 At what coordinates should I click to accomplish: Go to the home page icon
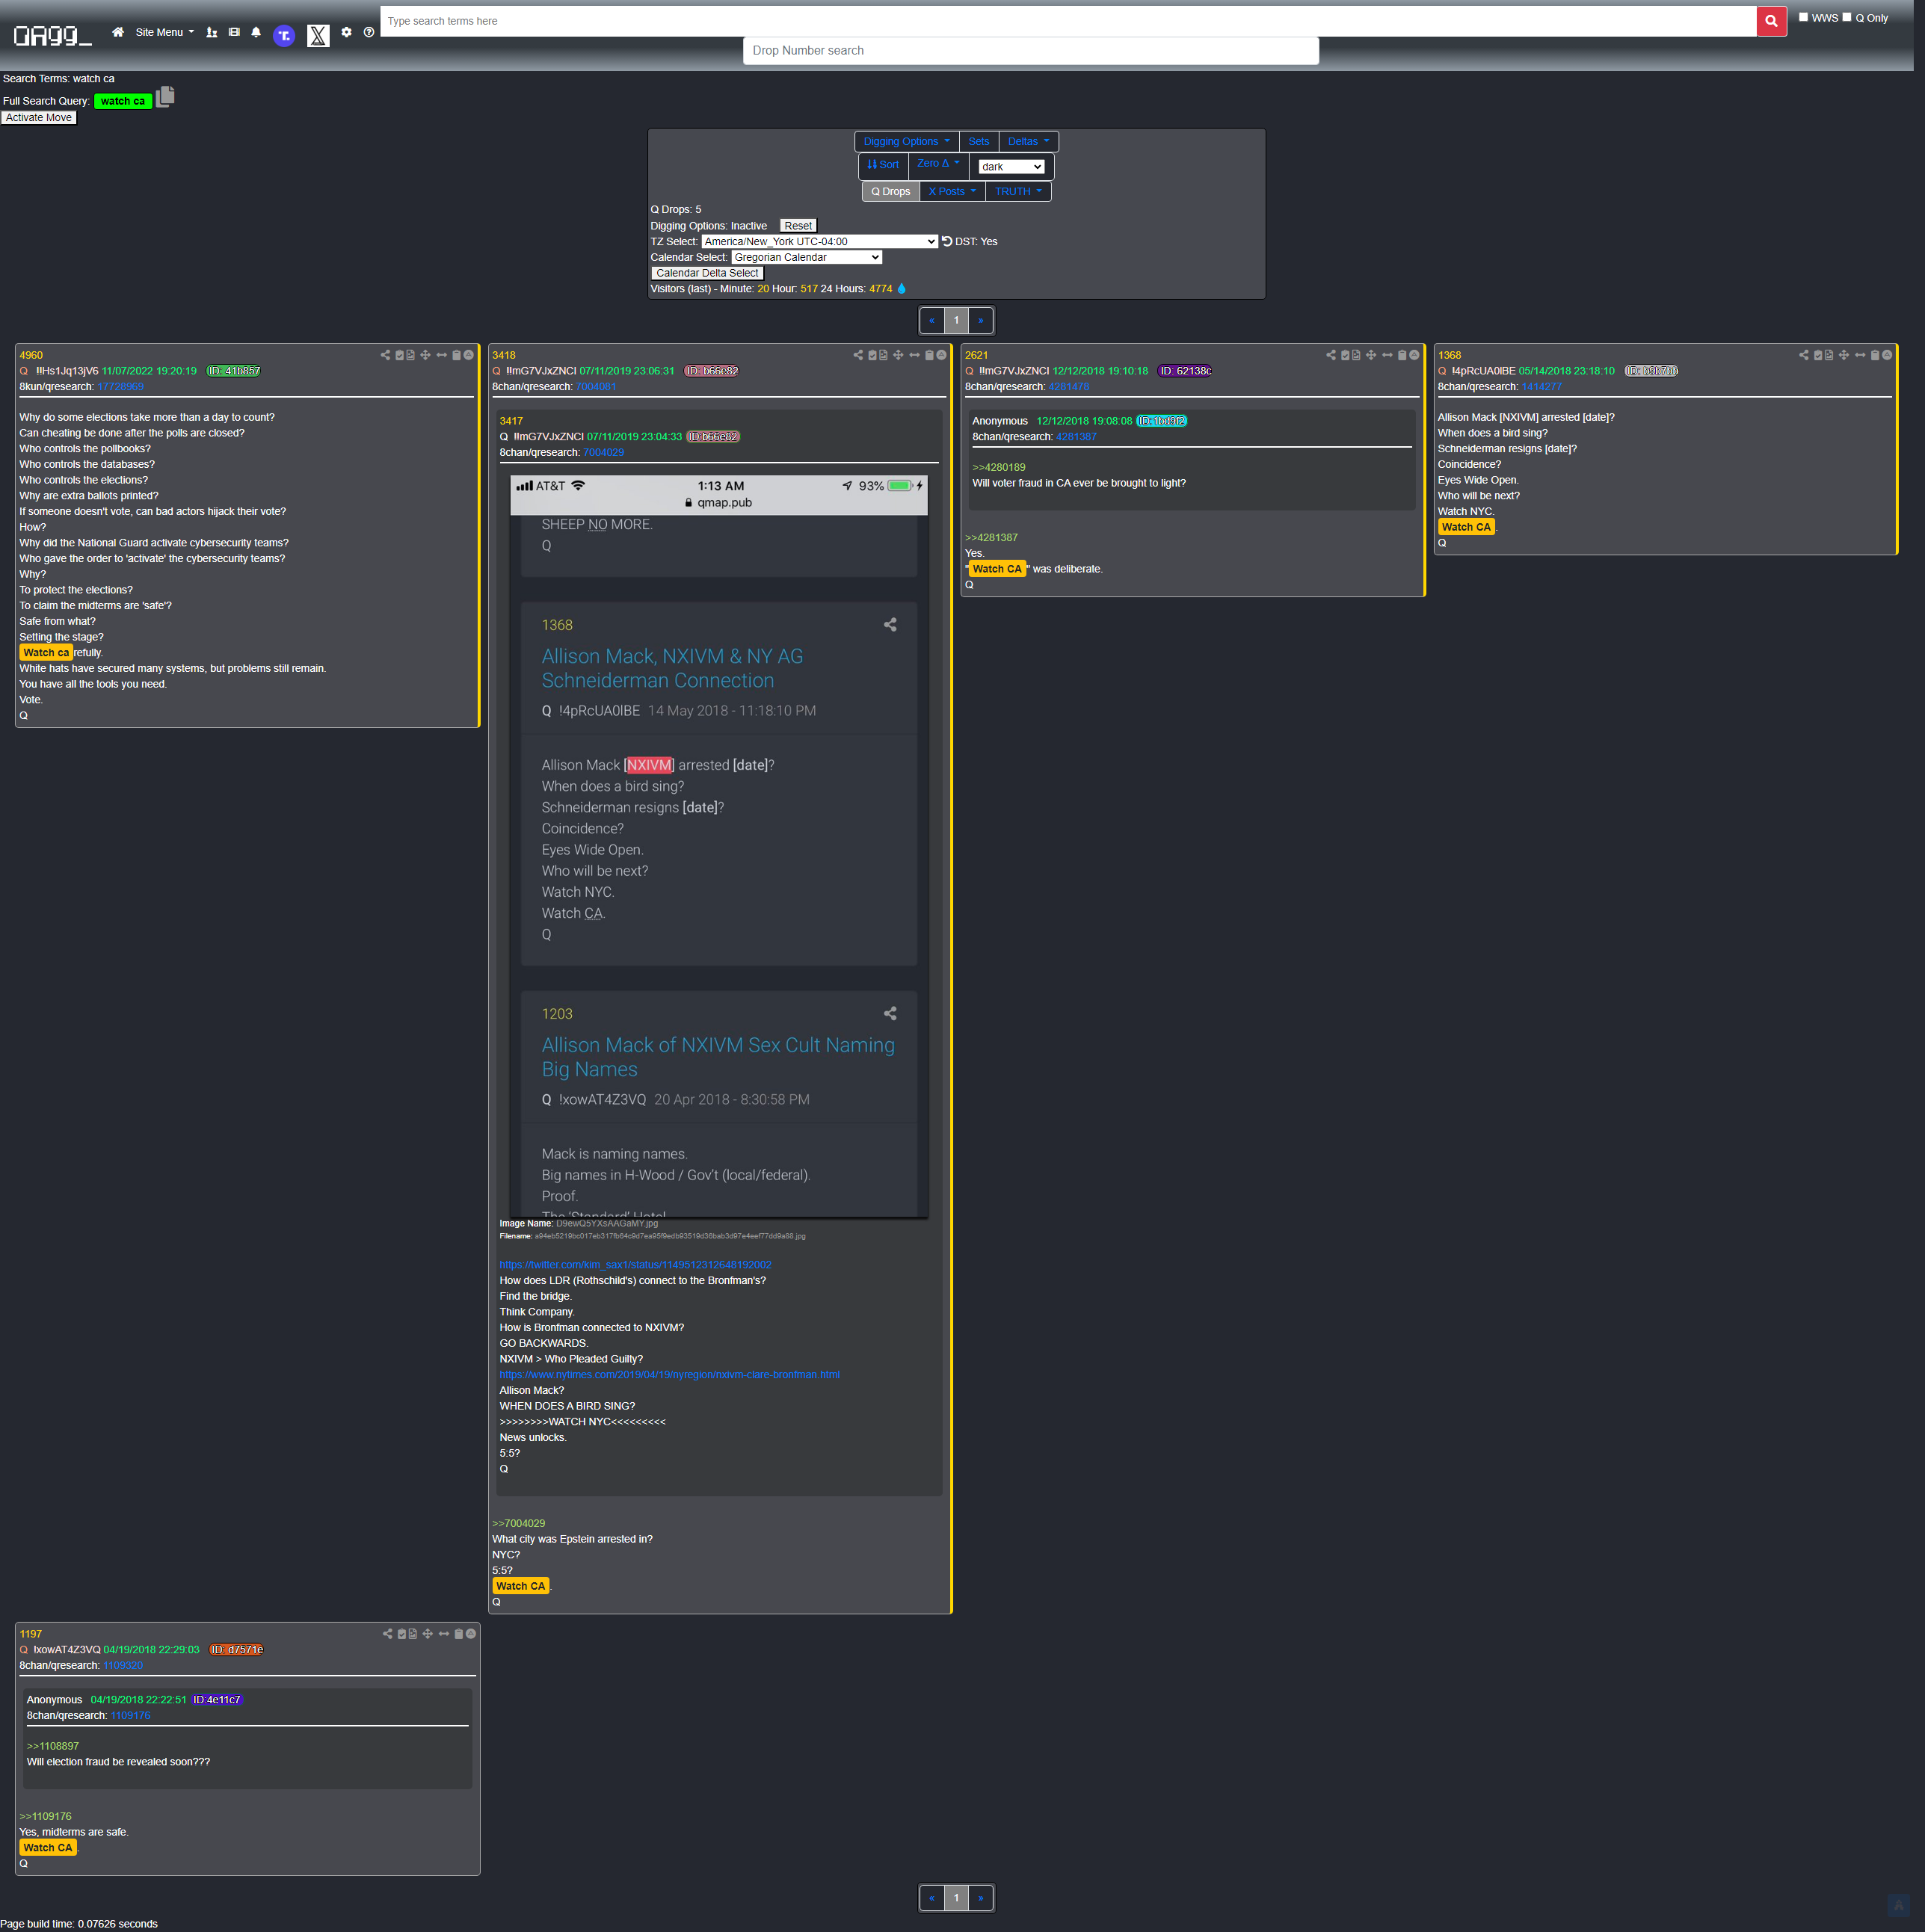(x=118, y=32)
